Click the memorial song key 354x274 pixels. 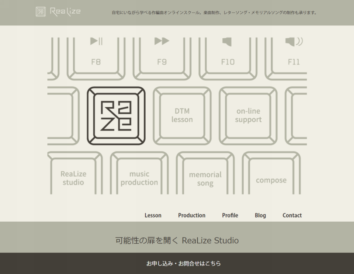click(x=205, y=173)
